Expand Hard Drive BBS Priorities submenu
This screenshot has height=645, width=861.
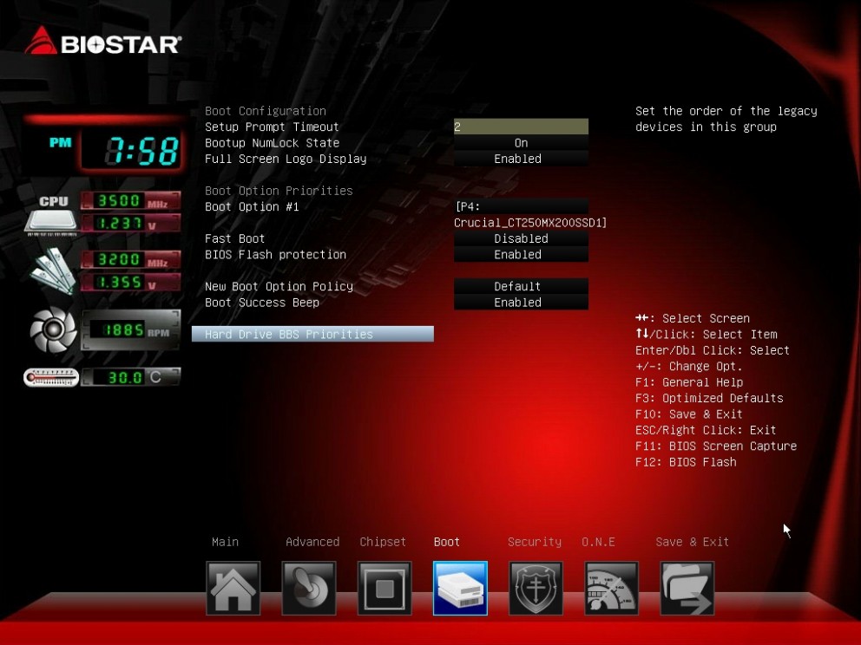click(312, 335)
